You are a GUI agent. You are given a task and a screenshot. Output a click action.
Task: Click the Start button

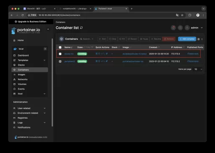click(x=102, y=39)
